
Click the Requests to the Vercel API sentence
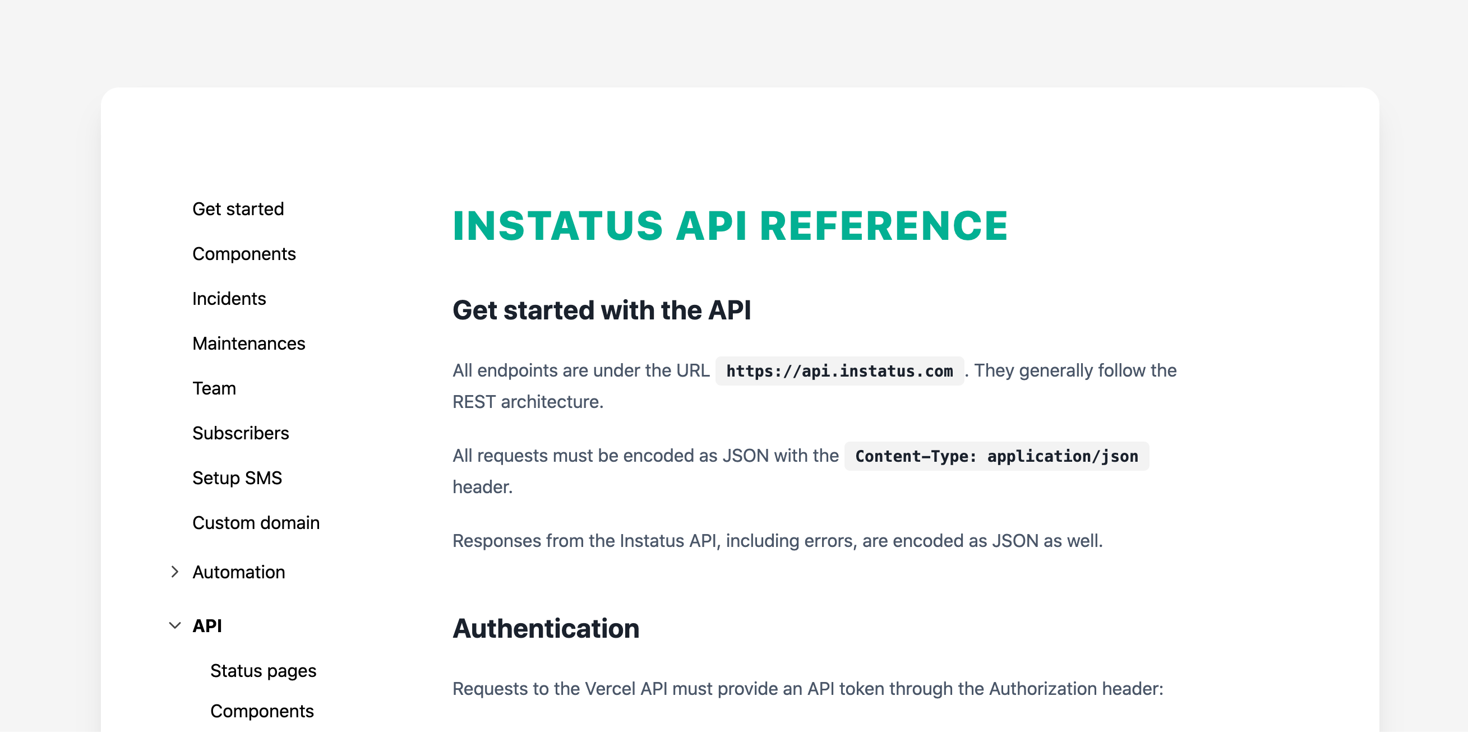pyautogui.click(x=807, y=690)
